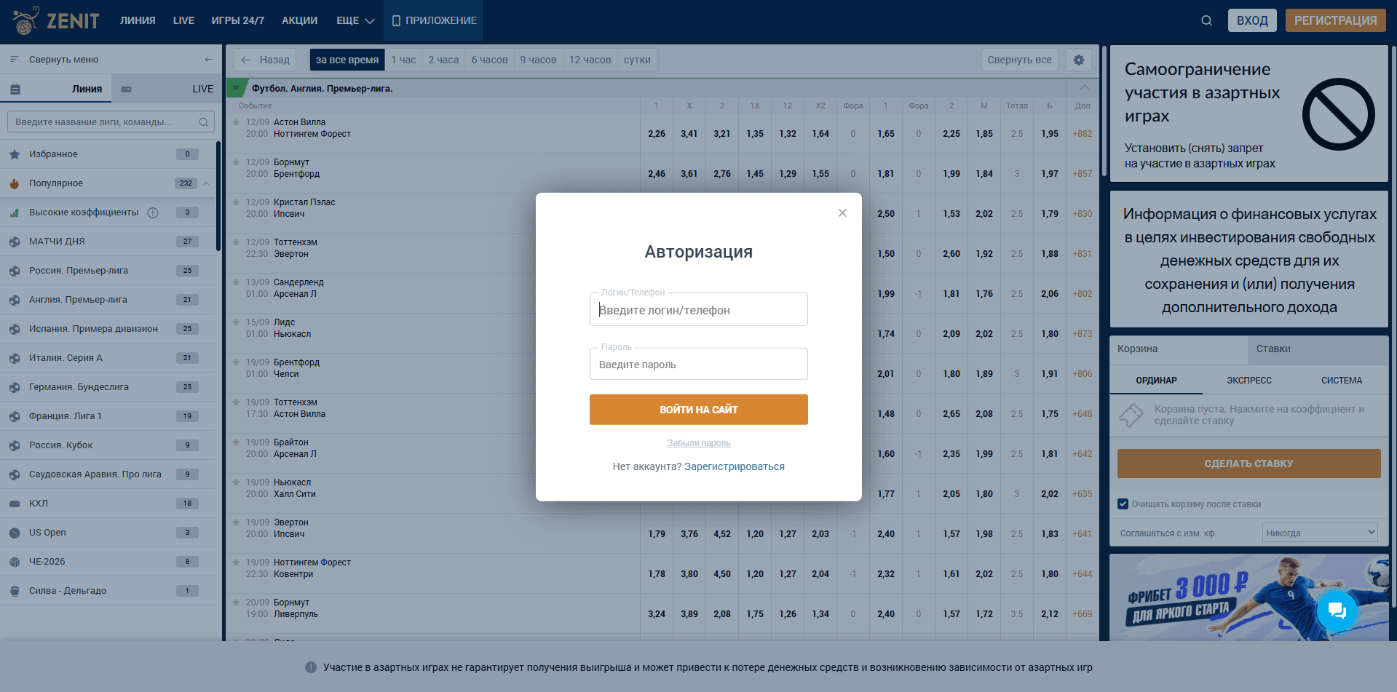Expand +857 additional markets for Борнмут – Брентфорд
Screen dimensions: 1397x692
pos(1083,174)
